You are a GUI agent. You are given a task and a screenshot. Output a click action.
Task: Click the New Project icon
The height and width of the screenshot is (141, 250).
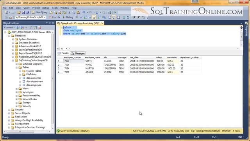point(6,12)
